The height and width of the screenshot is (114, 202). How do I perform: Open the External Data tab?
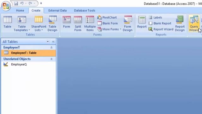57,10
